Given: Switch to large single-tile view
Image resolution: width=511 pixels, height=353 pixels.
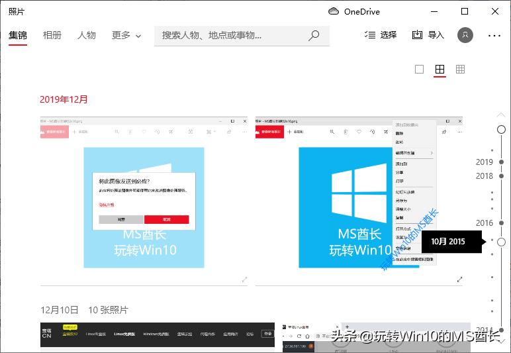Looking at the screenshot, I should (x=419, y=69).
